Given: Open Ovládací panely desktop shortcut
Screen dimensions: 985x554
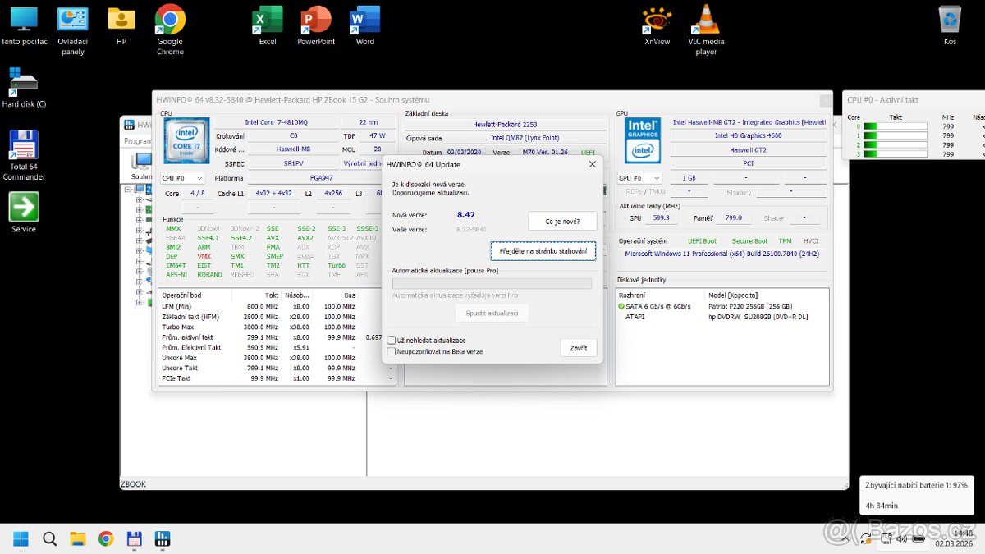Looking at the screenshot, I should pyautogui.click(x=73, y=30).
